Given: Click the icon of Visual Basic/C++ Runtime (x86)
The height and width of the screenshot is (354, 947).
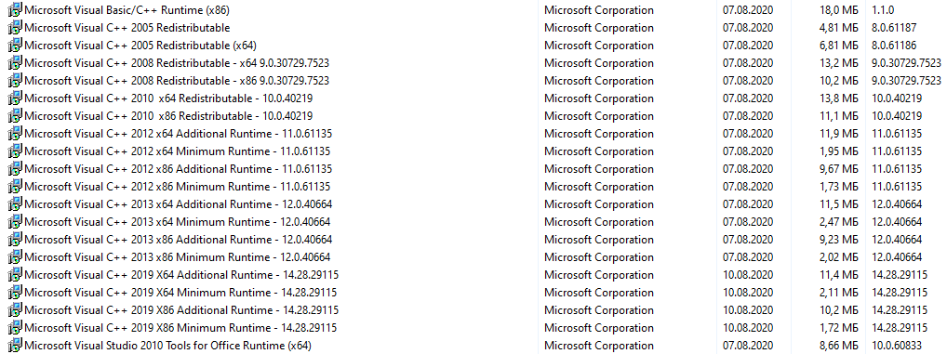Looking at the screenshot, I should (15, 10).
